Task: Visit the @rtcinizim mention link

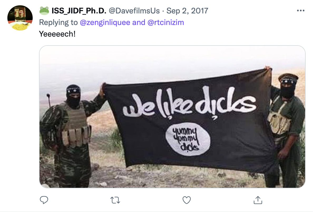Action: 166,22
